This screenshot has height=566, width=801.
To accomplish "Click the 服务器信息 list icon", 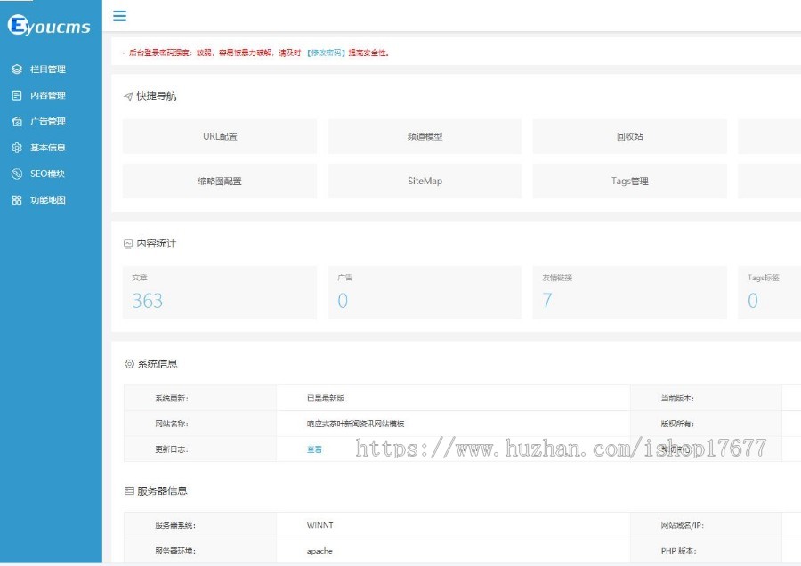I will (129, 491).
